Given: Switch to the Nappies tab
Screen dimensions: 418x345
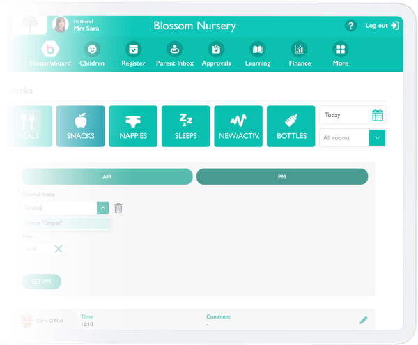Looking at the screenshot, I should 133,126.
